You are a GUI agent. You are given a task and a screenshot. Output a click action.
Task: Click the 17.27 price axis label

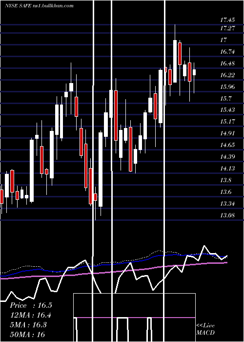227,28
